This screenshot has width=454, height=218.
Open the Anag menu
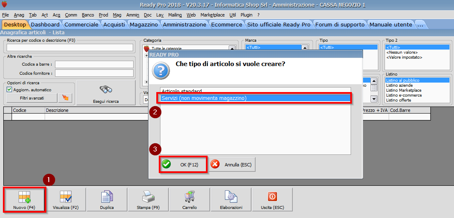click(x=19, y=15)
